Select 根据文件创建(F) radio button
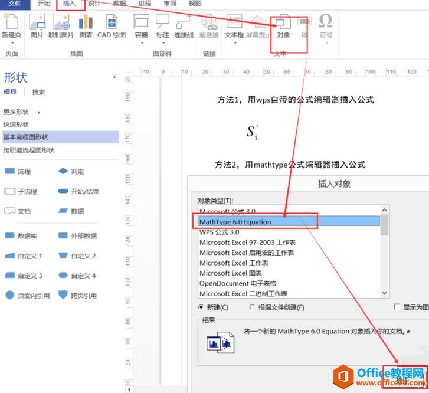 click(252, 307)
